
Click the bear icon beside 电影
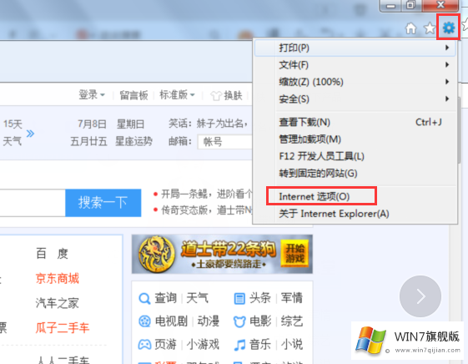pyautogui.click(x=239, y=321)
